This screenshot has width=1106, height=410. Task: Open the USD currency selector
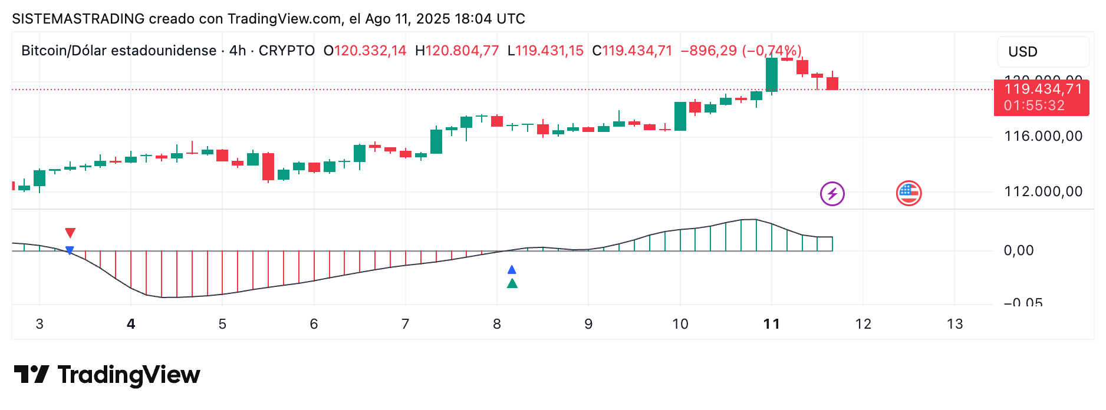(1042, 52)
